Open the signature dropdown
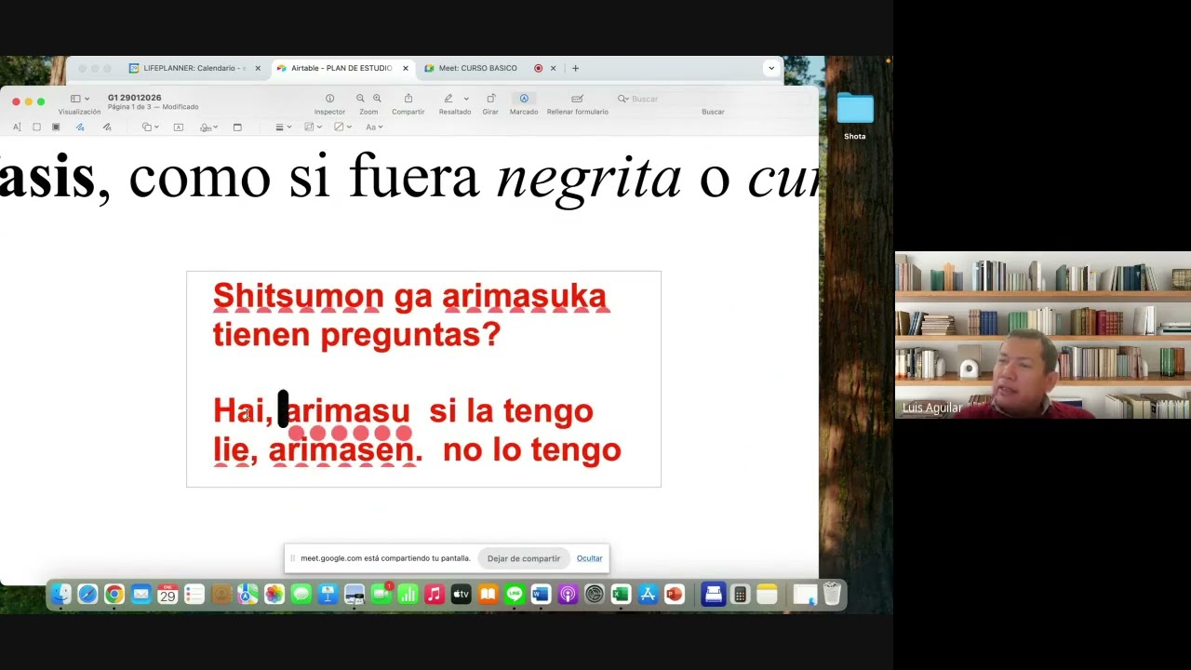Image resolution: width=1191 pixels, height=670 pixels. coord(209,127)
